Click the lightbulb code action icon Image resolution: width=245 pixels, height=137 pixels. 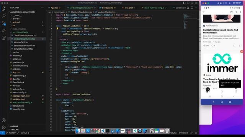(x=57, y=29)
